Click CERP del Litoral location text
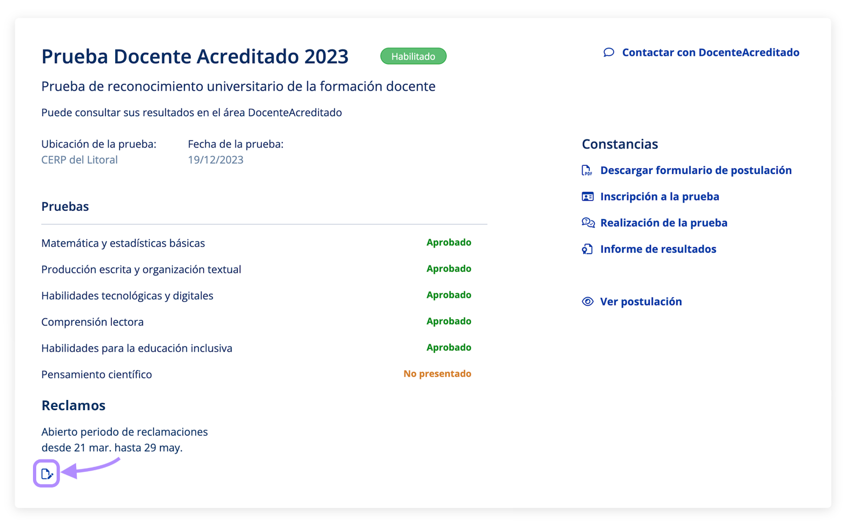The width and height of the screenshot is (847, 521). pos(79,160)
